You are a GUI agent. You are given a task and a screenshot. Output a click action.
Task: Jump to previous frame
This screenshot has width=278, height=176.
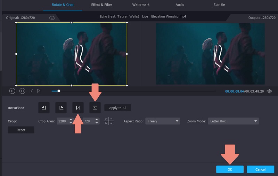point(32,91)
